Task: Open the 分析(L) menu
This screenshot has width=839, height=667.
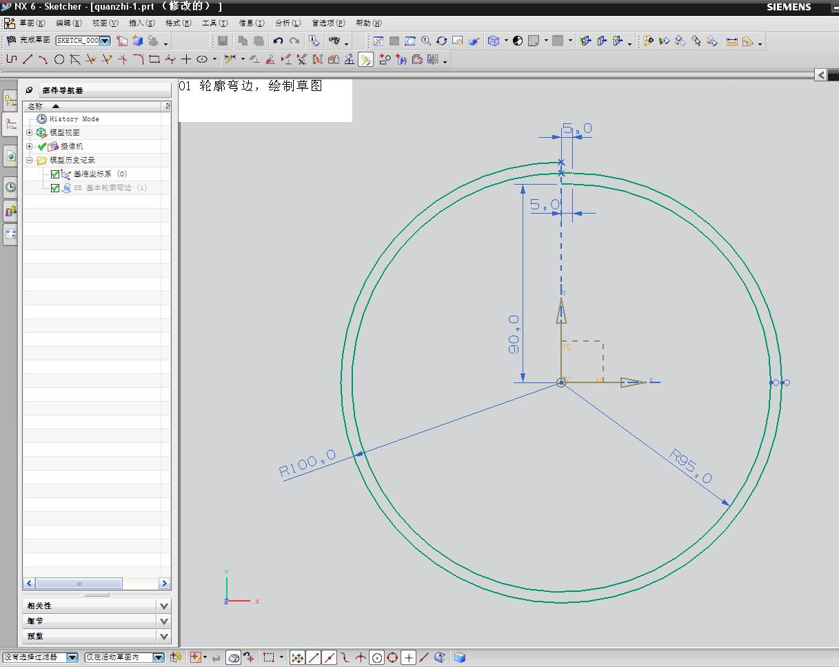Action: point(287,23)
